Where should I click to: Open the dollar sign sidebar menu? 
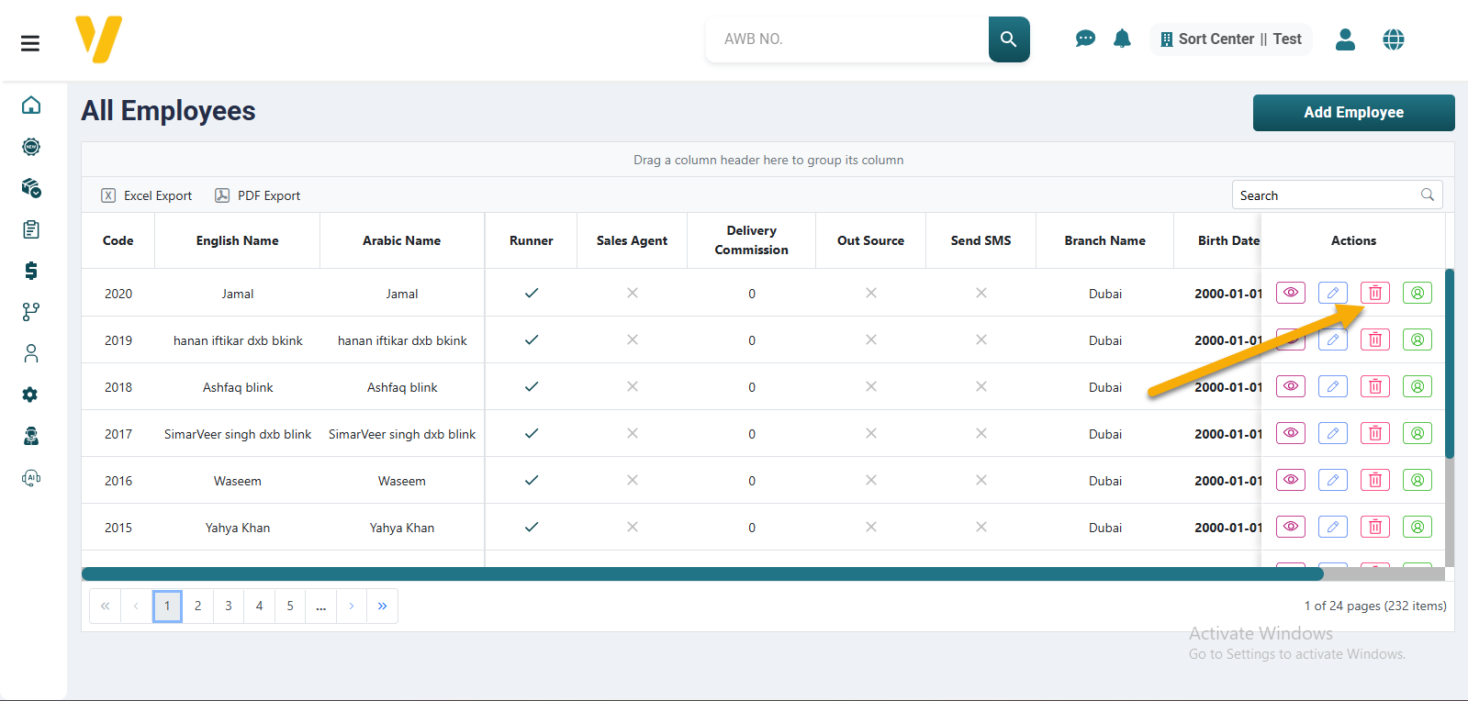point(31,271)
